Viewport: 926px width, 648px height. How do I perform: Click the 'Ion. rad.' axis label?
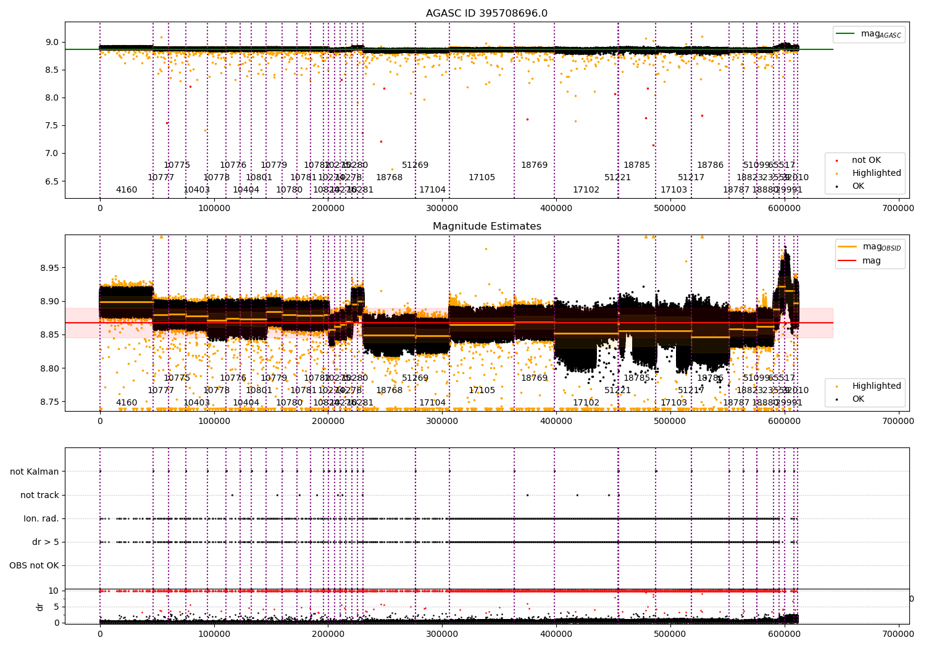[x=41, y=518]
